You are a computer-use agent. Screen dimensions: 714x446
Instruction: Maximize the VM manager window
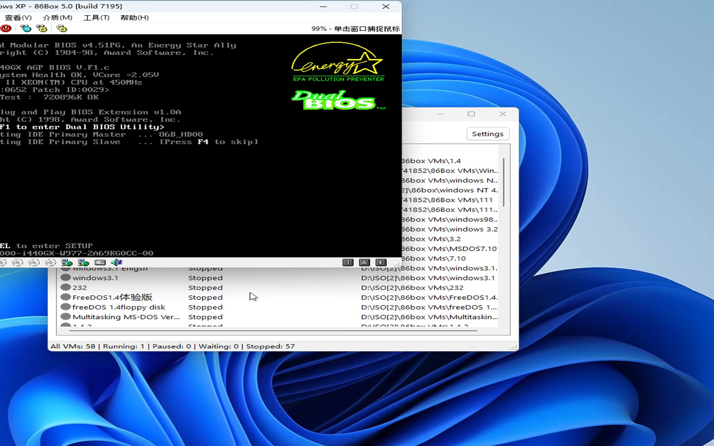point(471,114)
